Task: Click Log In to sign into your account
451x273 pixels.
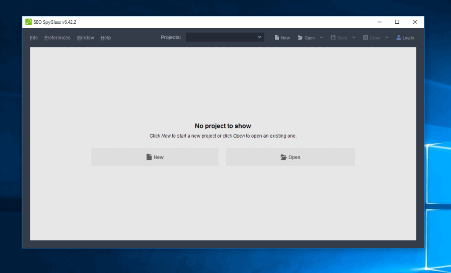Action: 405,37
